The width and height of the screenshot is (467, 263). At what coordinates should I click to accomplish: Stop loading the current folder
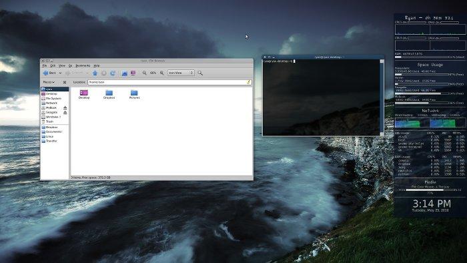pyautogui.click(x=103, y=73)
